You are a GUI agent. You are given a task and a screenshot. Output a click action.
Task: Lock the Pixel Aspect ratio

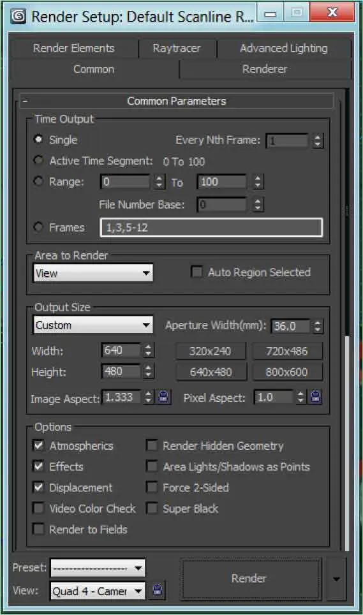[x=316, y=397]
